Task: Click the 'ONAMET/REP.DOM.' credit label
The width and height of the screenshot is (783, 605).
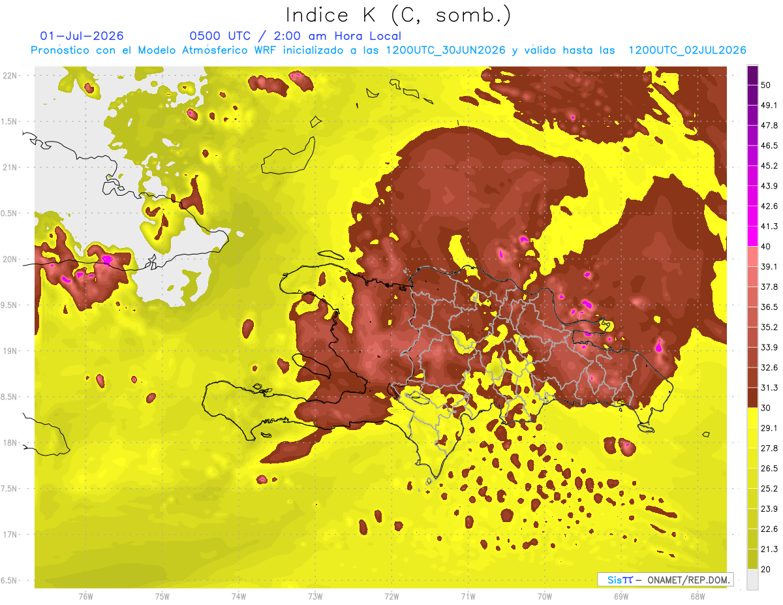Action: pos(688,580)
